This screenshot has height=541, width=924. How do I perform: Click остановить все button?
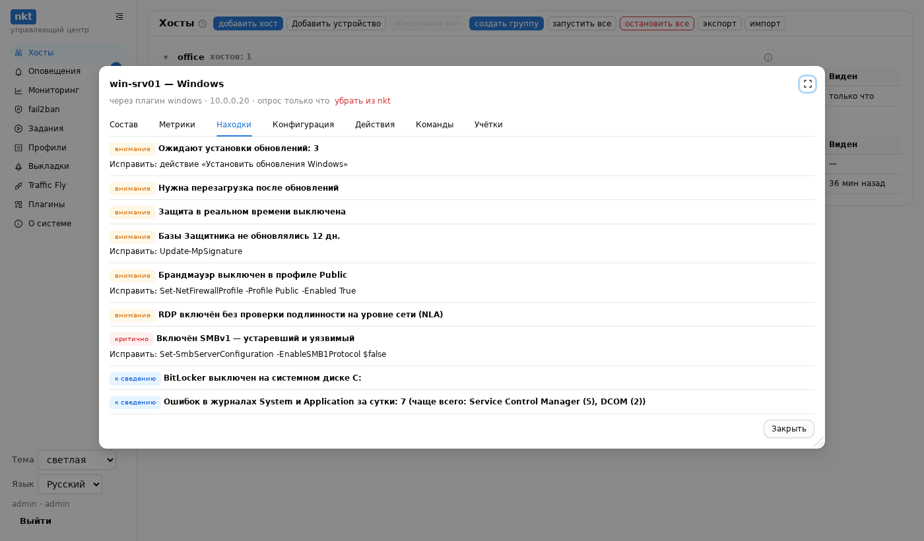[x=657, y=24]
